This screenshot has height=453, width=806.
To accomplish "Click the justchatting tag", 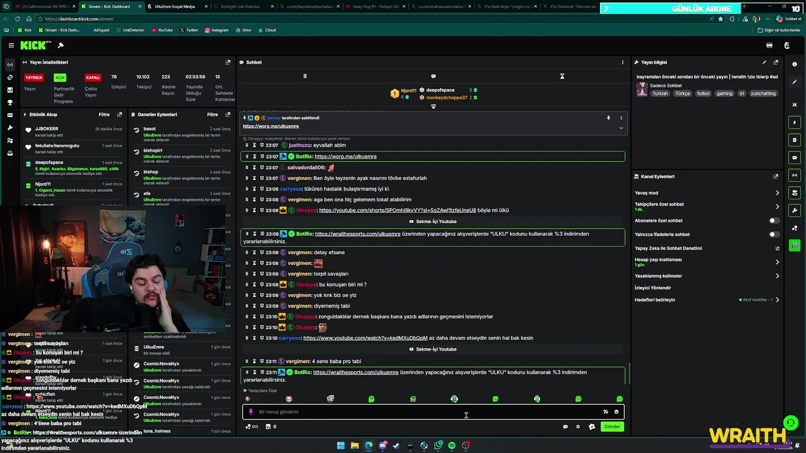I will [x=763, y=94].
